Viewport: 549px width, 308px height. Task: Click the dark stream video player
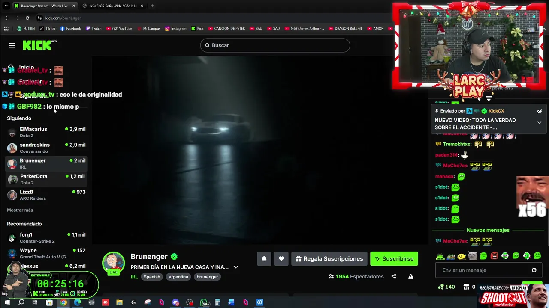pyautogui.click(x=260, y=150)
